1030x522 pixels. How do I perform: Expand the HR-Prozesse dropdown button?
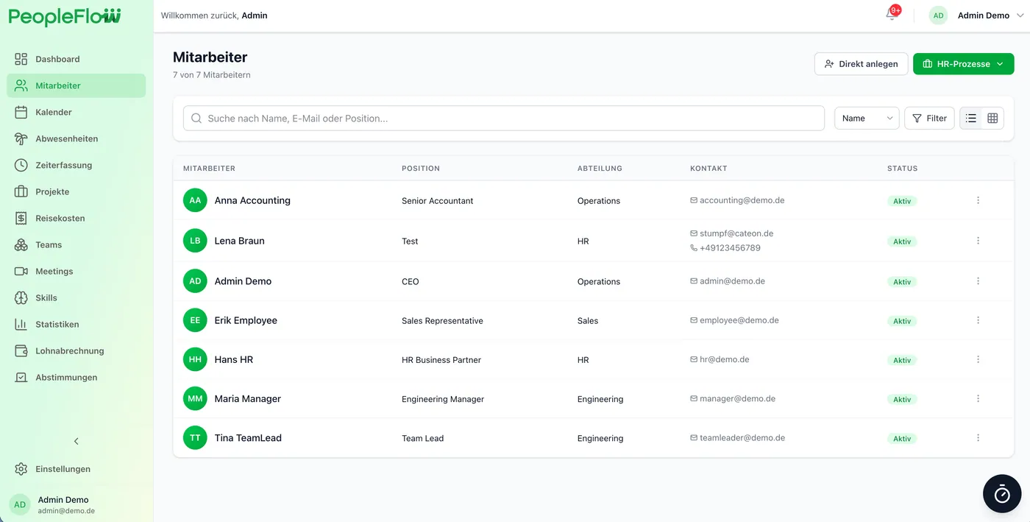click(x=963, y=64)
